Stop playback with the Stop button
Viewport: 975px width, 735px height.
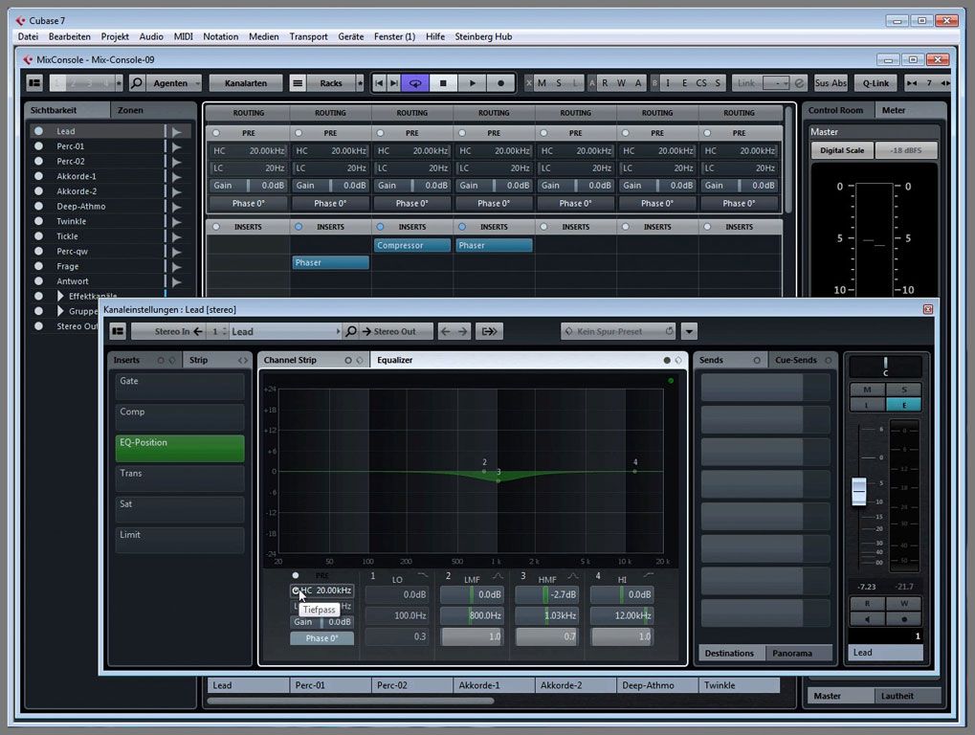443,82
